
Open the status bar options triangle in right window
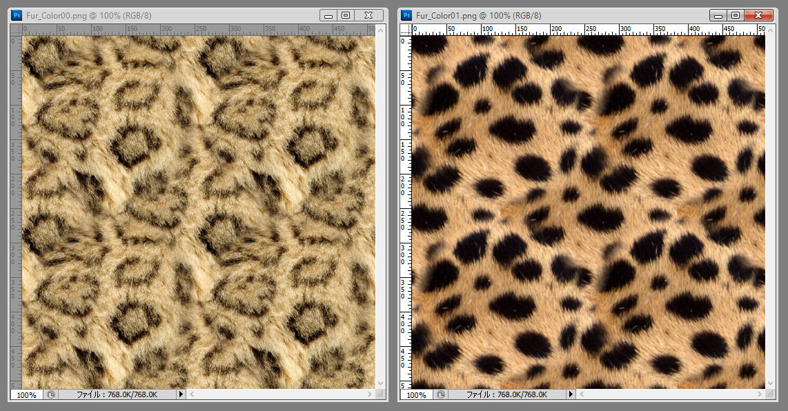[x=571, y=395]
